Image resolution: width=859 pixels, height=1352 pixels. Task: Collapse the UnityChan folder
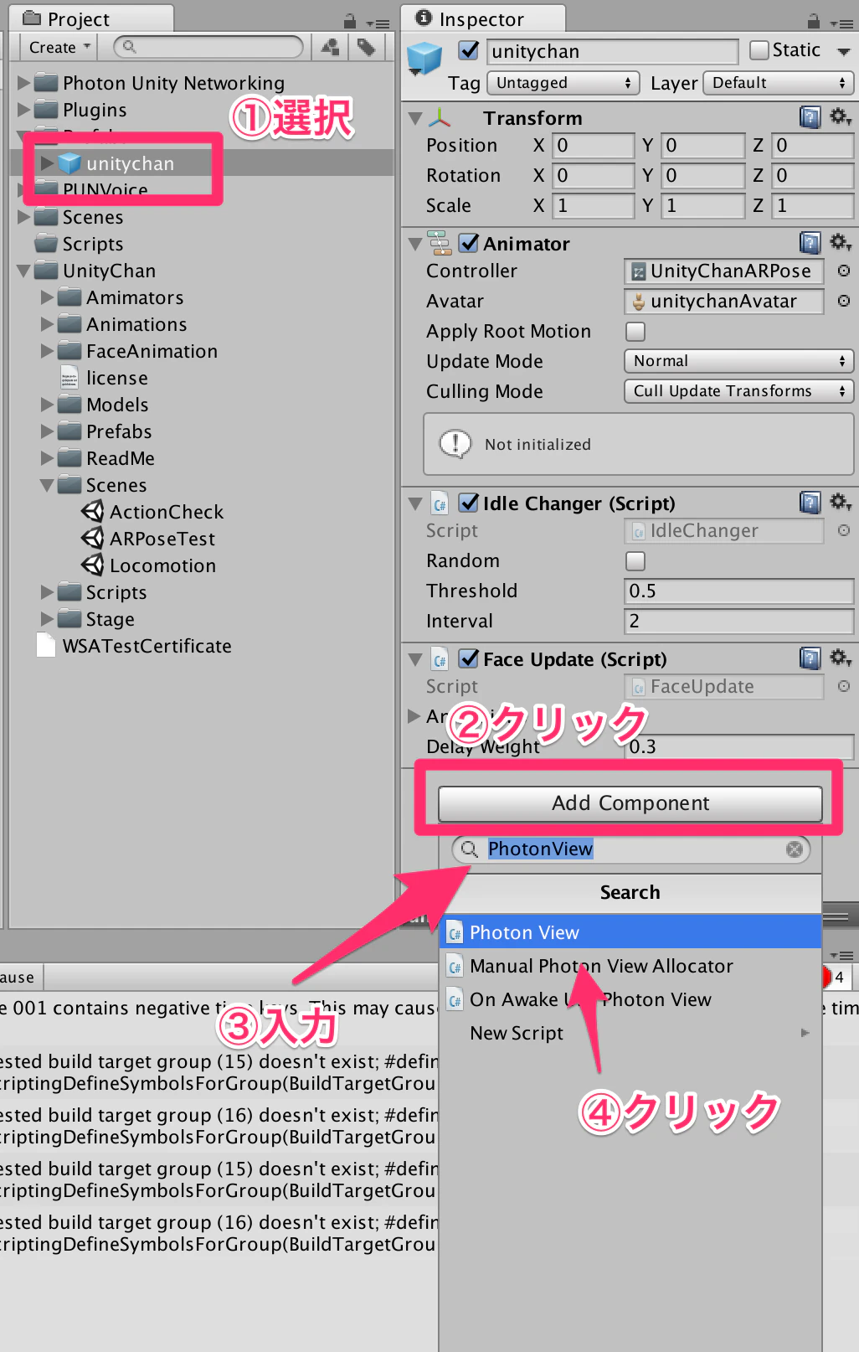click(24, 271)
